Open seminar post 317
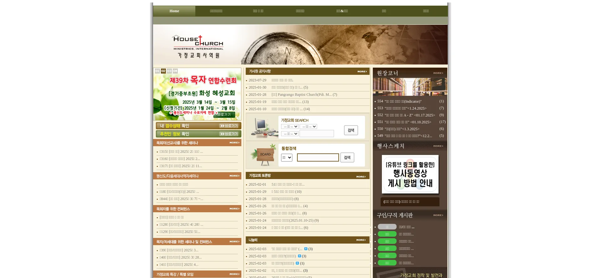The width and height of the screenshot is (601, 278). 181,166
